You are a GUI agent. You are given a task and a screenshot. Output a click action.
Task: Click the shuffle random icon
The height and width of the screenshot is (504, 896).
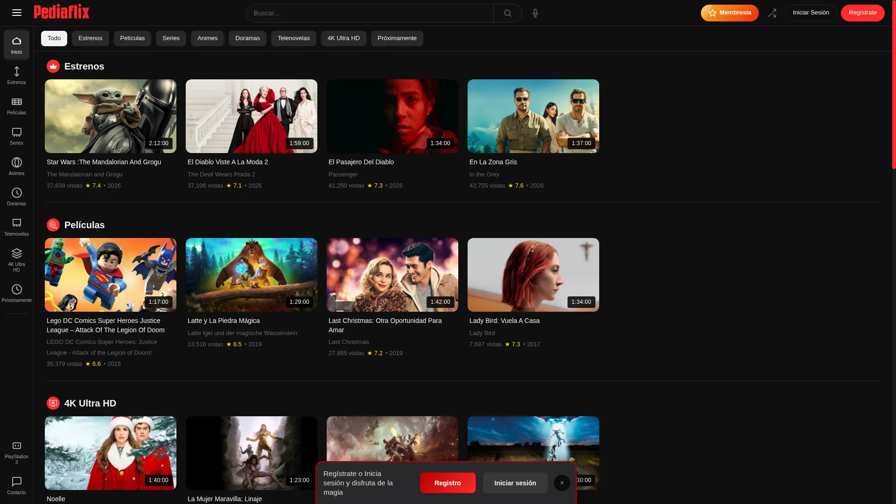[772, 13]
